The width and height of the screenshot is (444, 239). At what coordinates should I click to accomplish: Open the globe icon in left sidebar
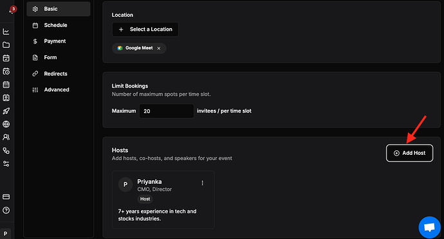point(6,124)
